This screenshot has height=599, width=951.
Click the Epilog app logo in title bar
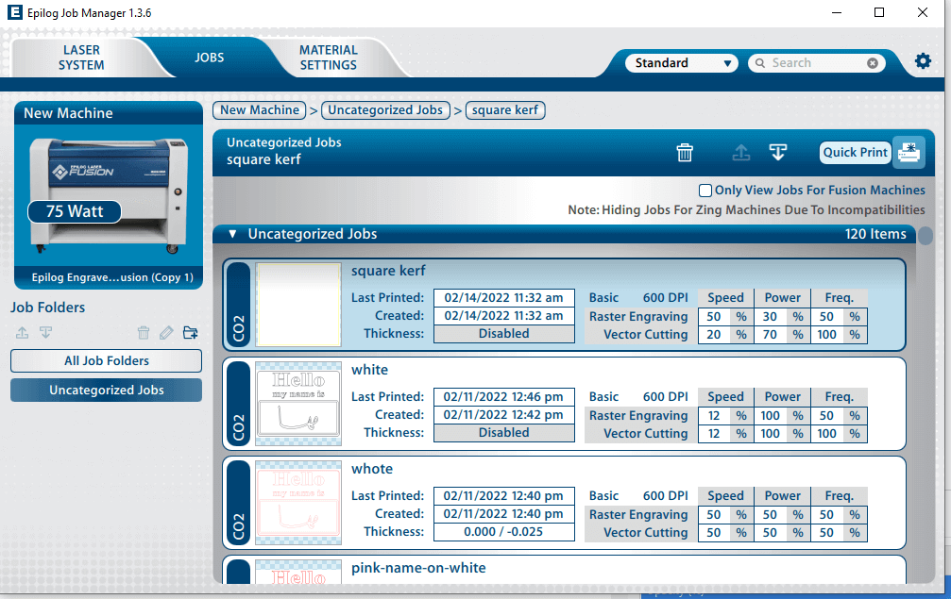click(14, 12)
